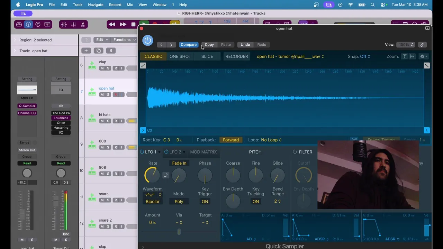Click the plug-in link chain icon
443x249 pixels.
(x=422, y=45)
